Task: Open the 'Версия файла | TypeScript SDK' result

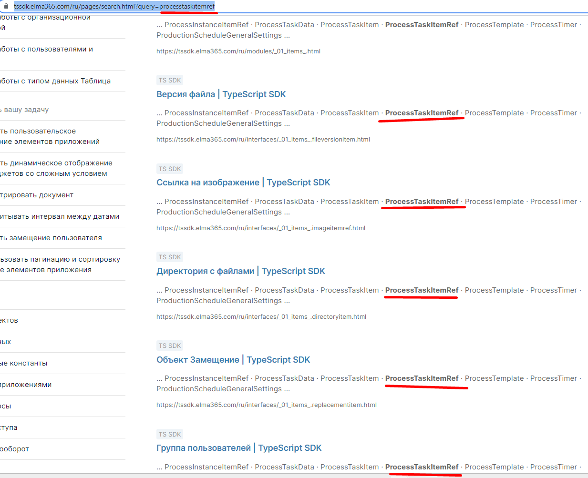Action: 221,94
